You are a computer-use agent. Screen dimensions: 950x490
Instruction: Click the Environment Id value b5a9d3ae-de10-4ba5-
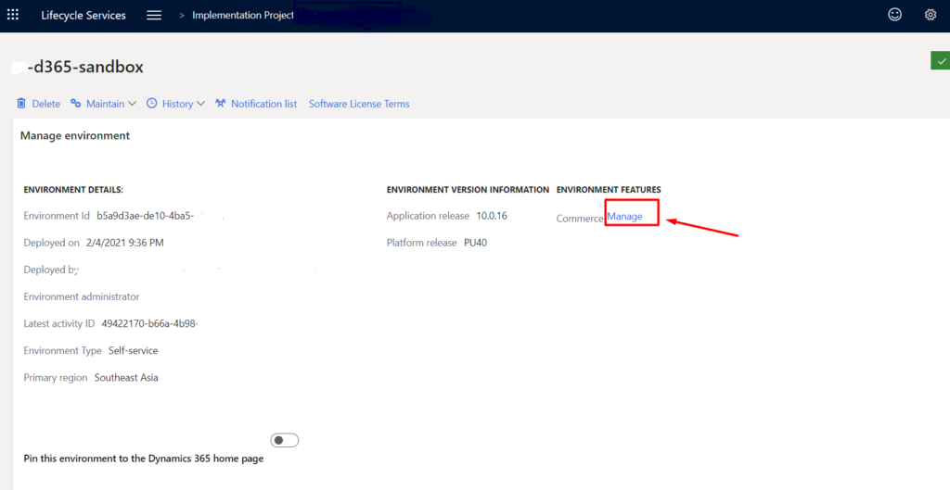point(146,216)
